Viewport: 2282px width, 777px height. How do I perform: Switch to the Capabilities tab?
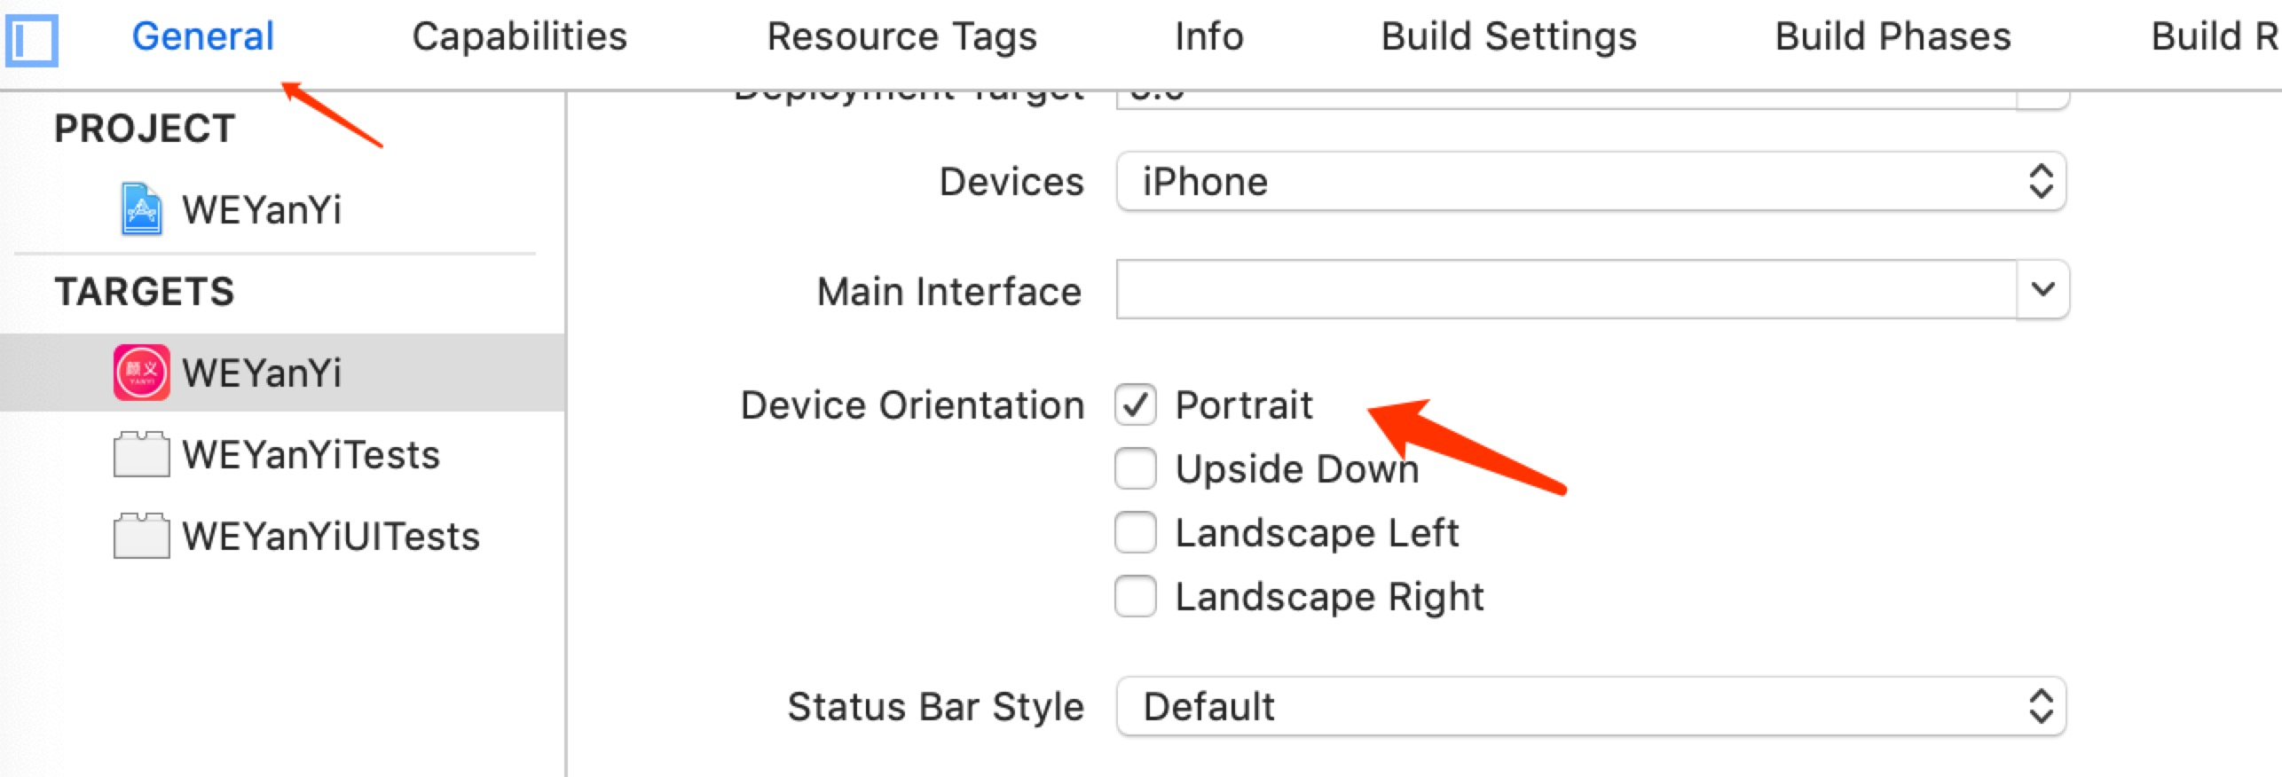pos(519,37)
